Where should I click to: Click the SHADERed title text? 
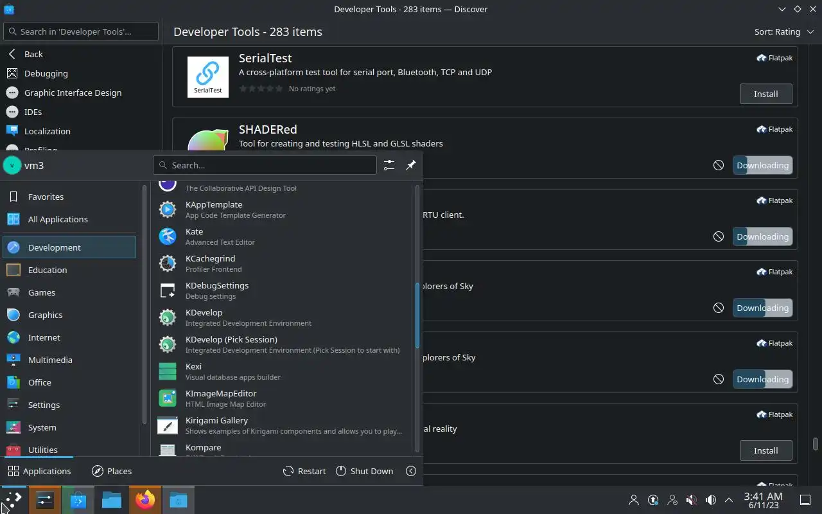tap(268, 129)
